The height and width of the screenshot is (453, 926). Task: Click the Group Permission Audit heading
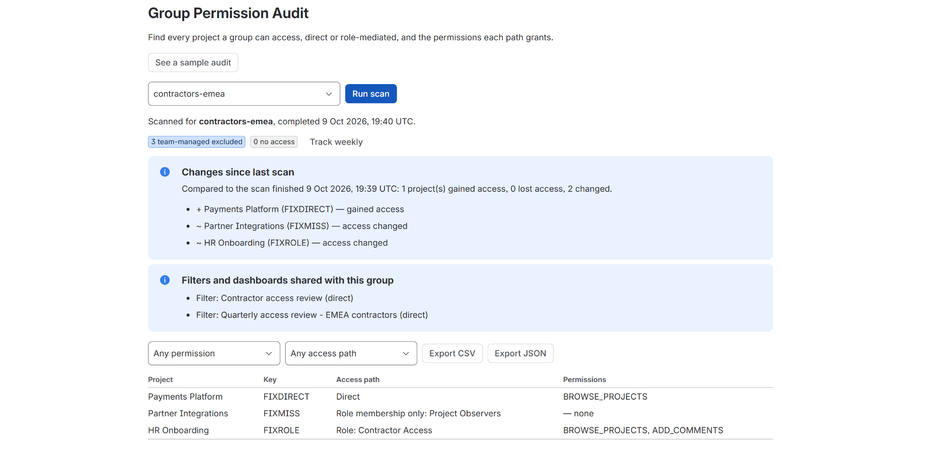(228, 13)
